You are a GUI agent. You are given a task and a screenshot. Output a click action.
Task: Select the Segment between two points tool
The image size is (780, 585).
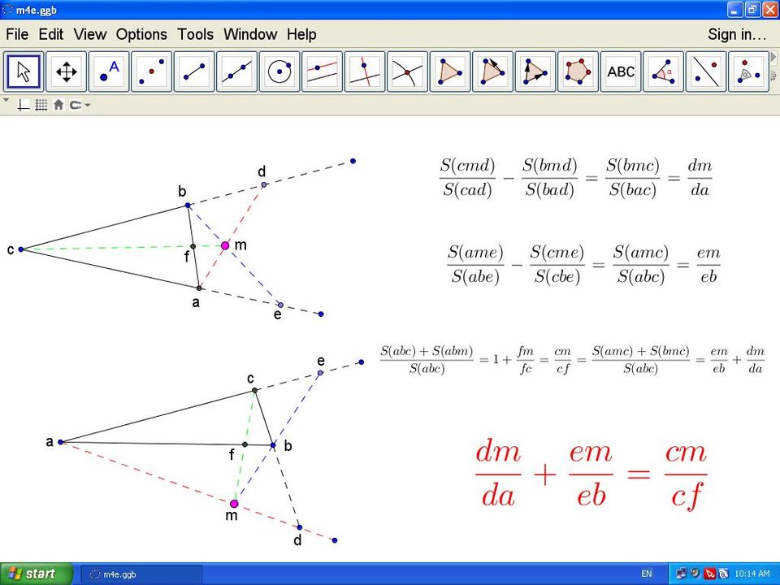[194, 72]
